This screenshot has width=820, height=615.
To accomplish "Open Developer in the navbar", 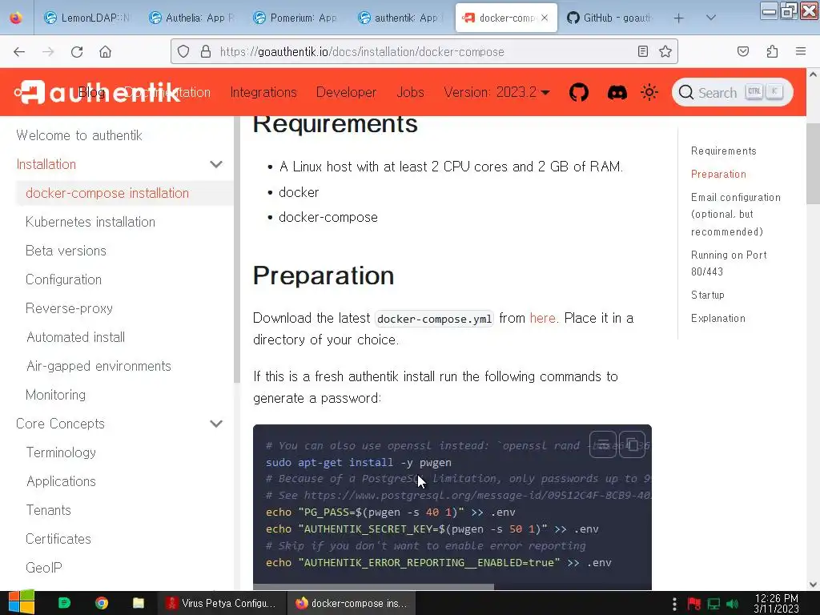I will (346, 93).
